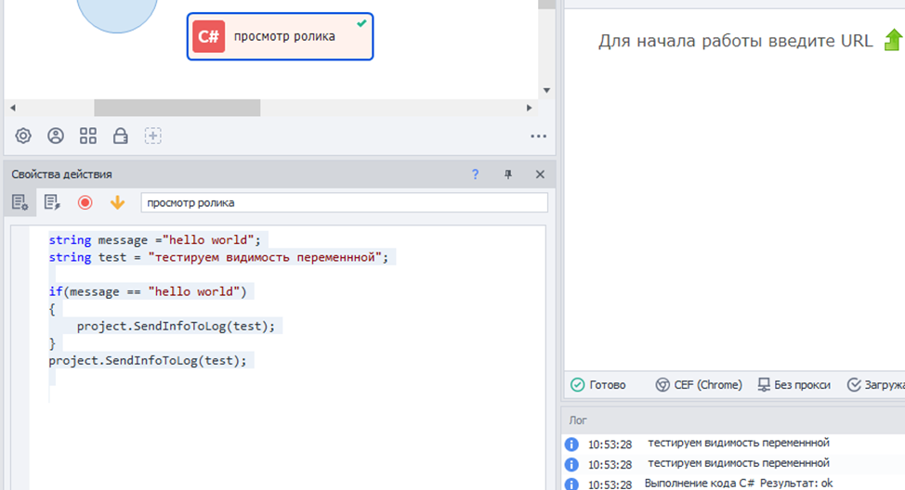Click the Свойства действия panel title

pos(61,174)
